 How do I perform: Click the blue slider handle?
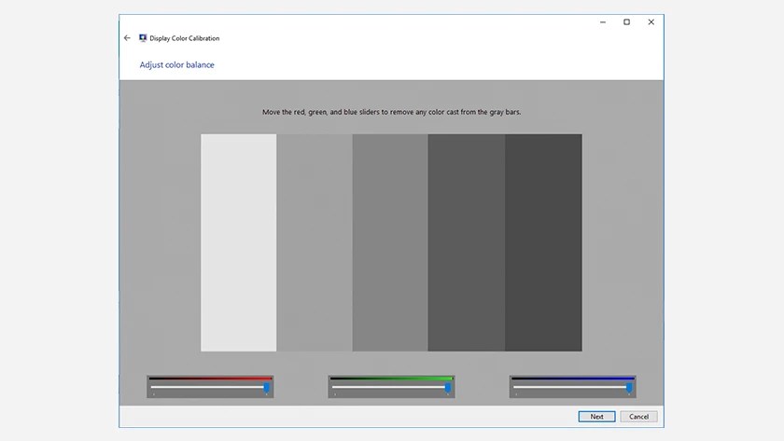click(x=629, y=388)
